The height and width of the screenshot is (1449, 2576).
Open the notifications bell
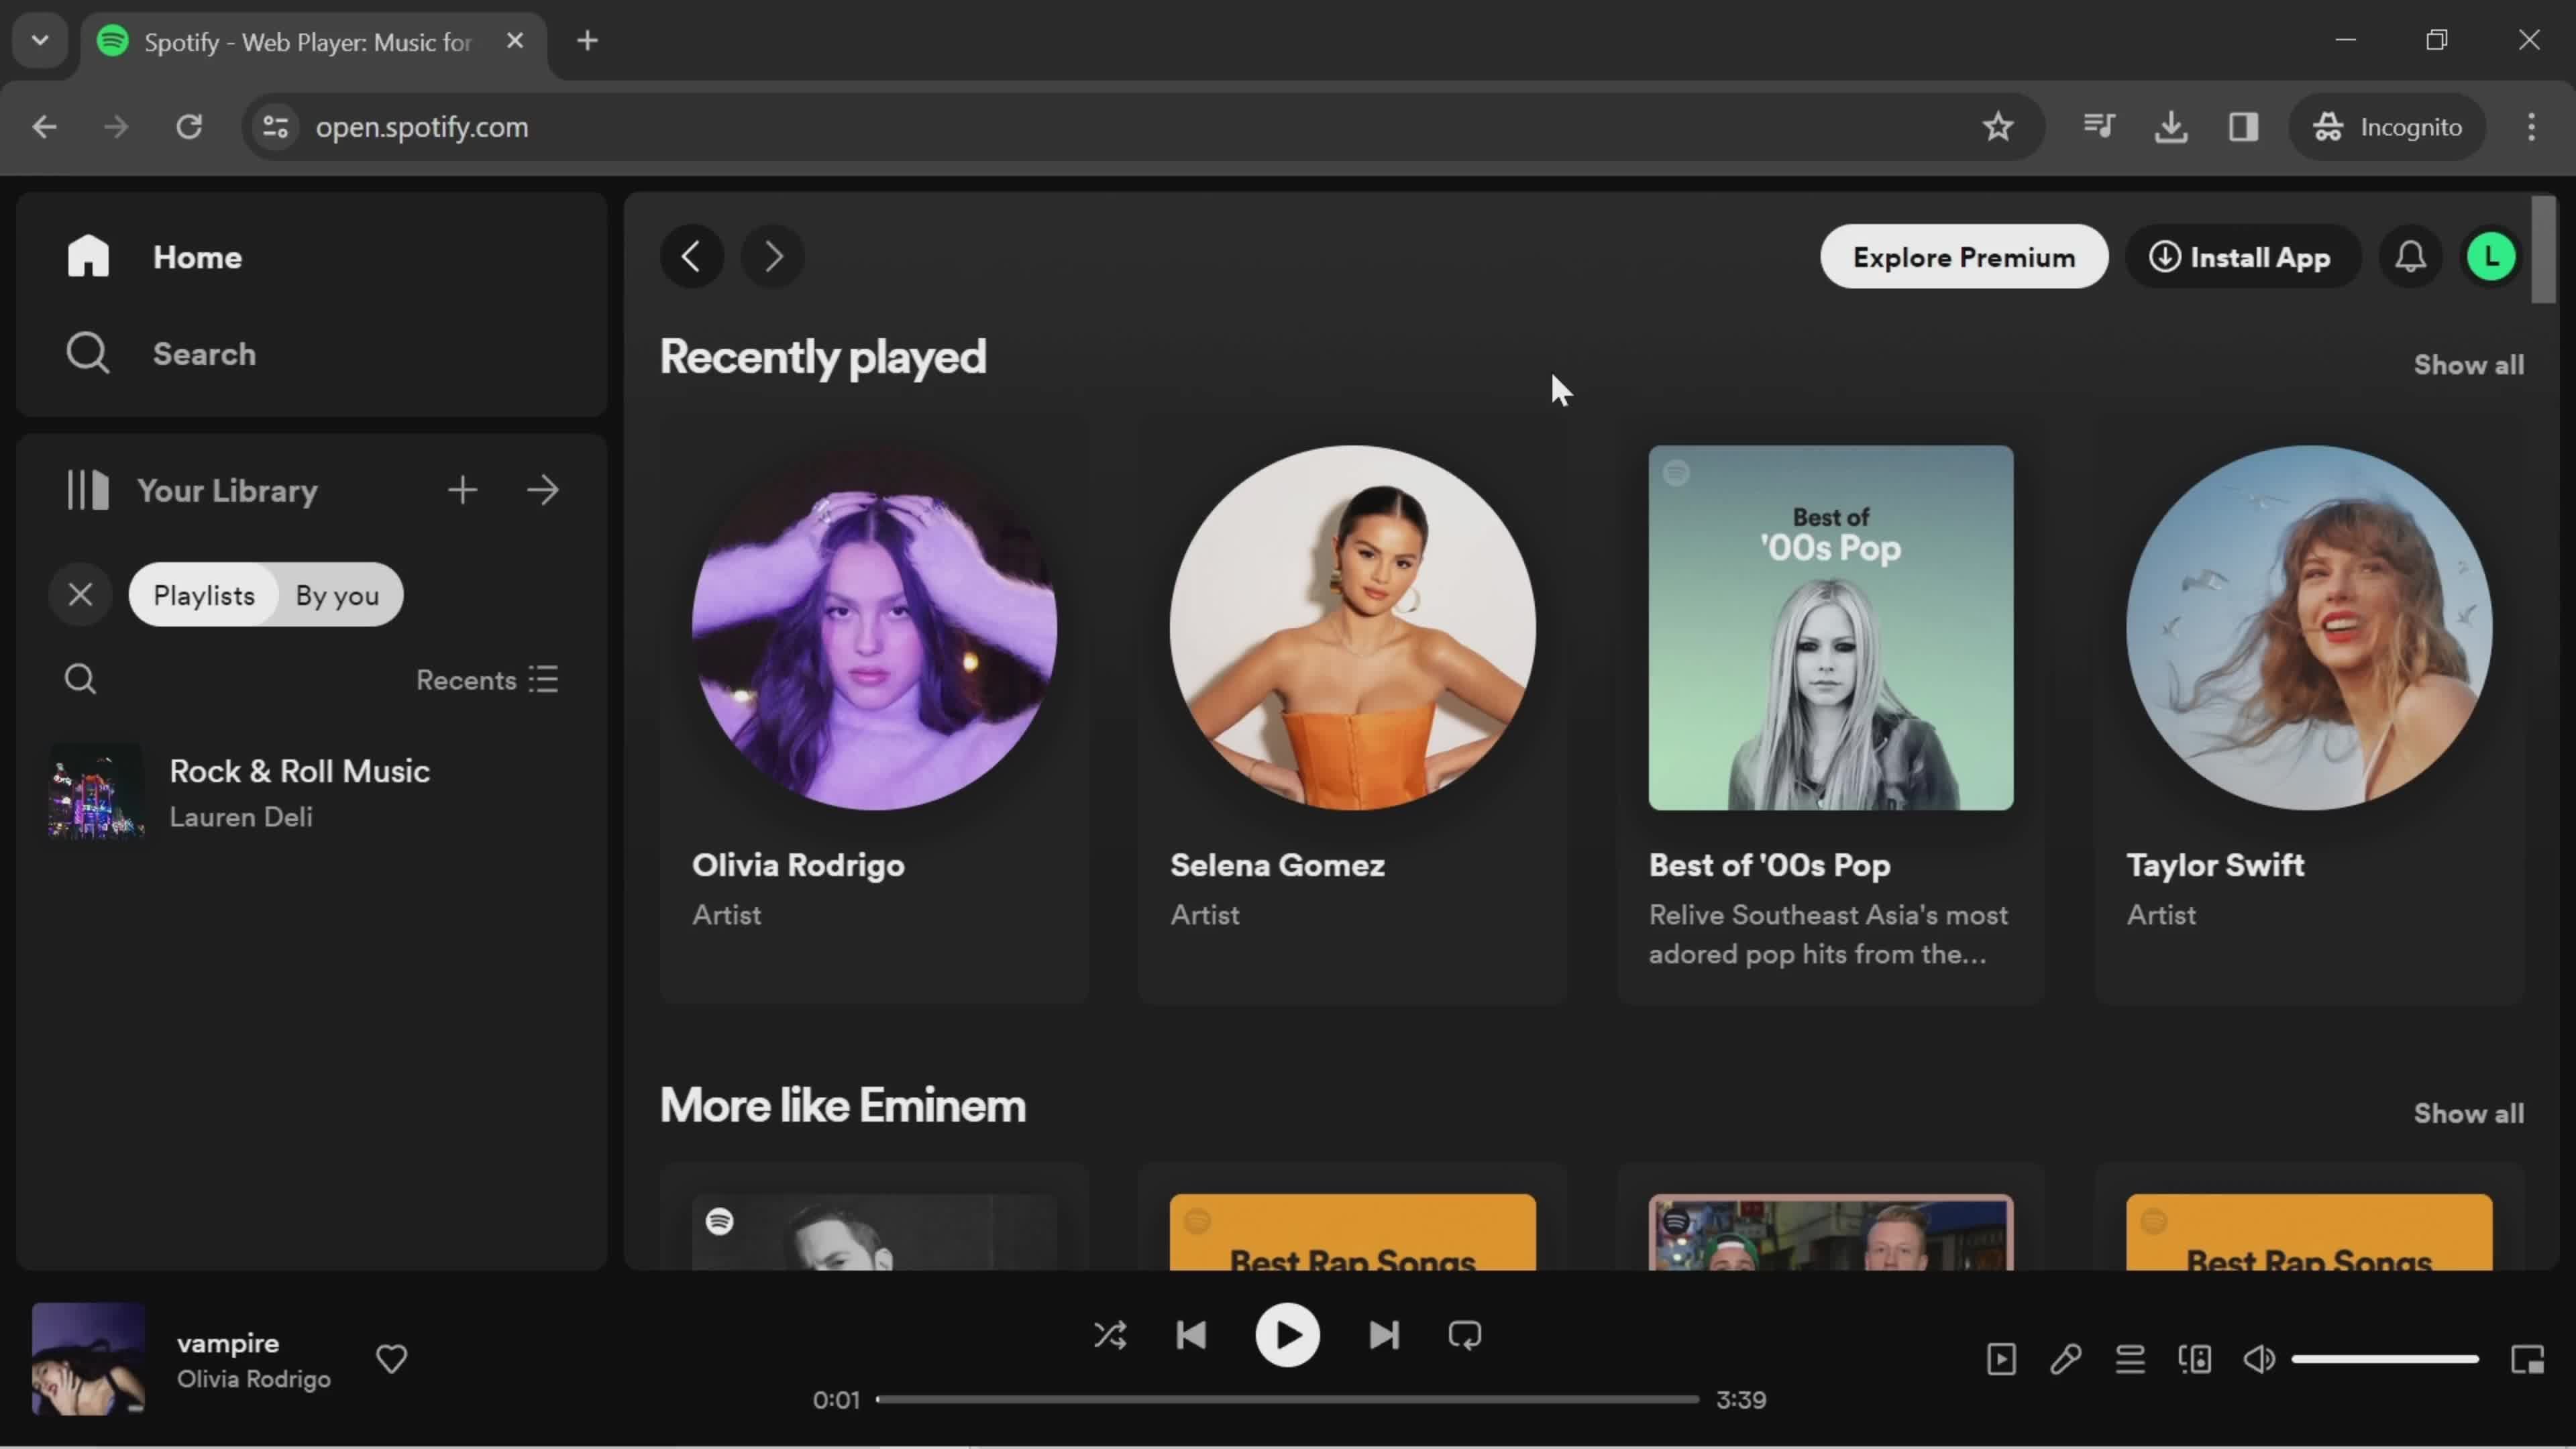[2410, 257]
